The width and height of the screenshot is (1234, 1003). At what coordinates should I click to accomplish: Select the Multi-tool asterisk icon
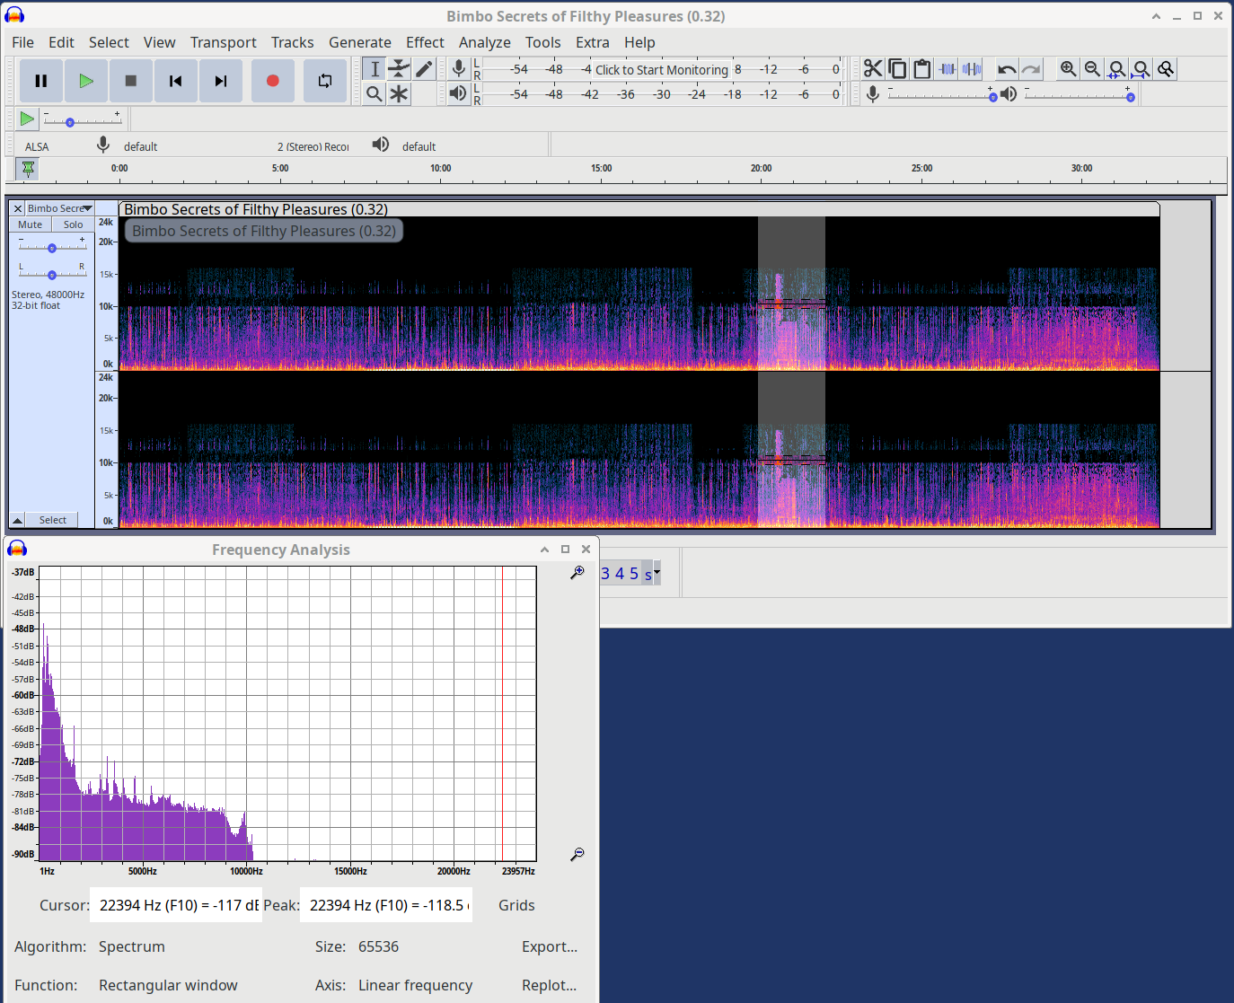tap(399, 93)
